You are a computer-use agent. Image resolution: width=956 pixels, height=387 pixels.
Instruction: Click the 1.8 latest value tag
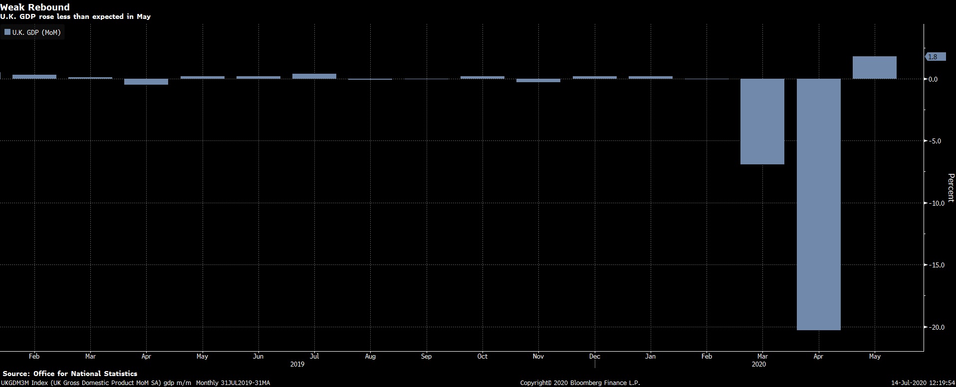(933, 57)
